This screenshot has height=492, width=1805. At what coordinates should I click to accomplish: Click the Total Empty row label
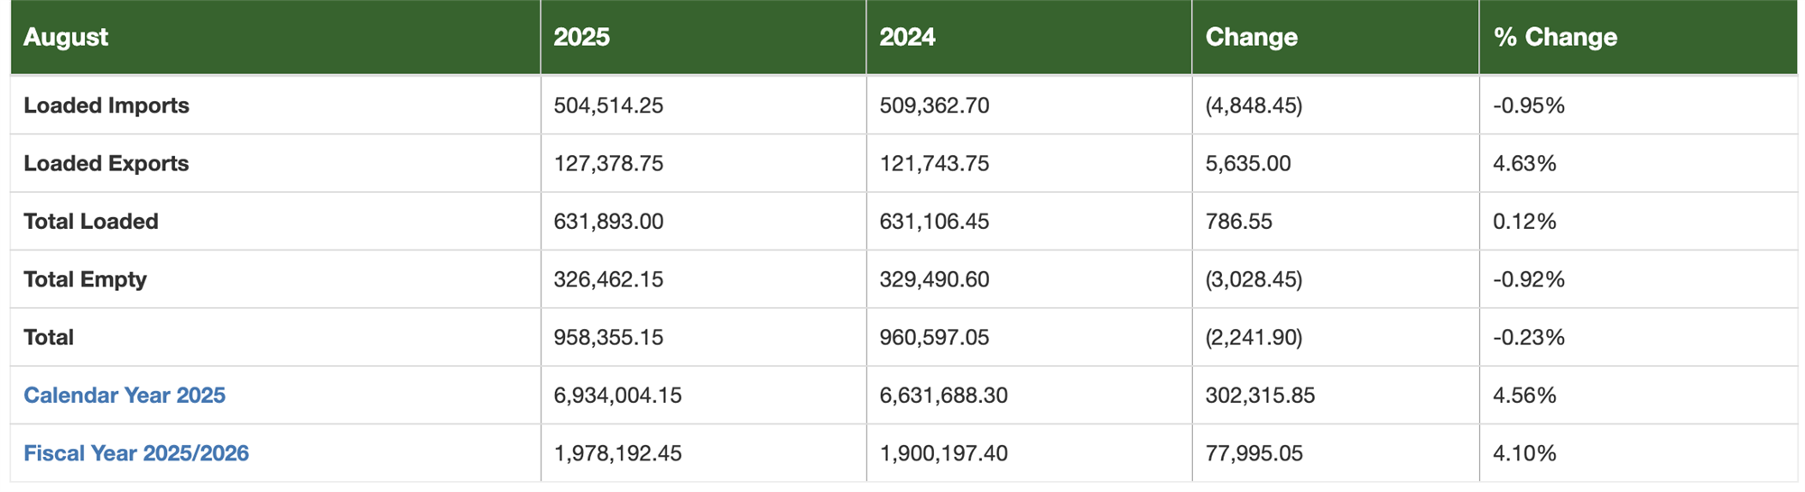85,279
